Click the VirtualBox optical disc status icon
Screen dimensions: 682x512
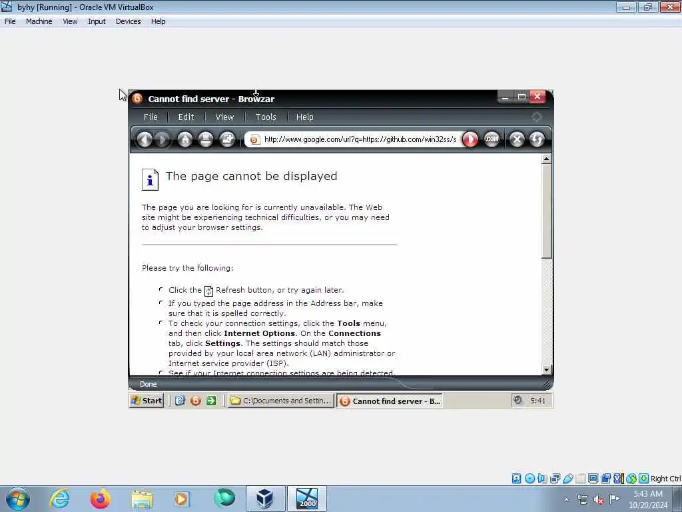pyautogui.click(x=529, y=479)
